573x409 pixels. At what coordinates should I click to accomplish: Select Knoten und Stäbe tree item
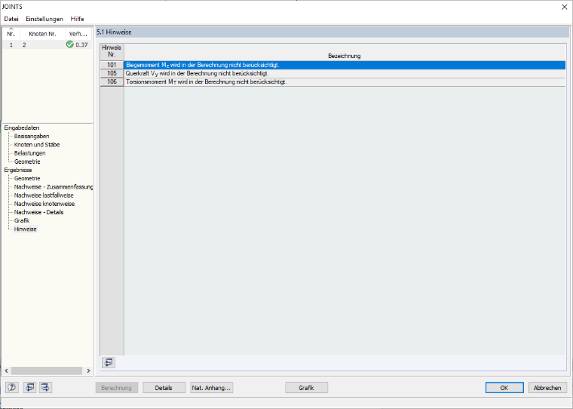click(37, 144)
